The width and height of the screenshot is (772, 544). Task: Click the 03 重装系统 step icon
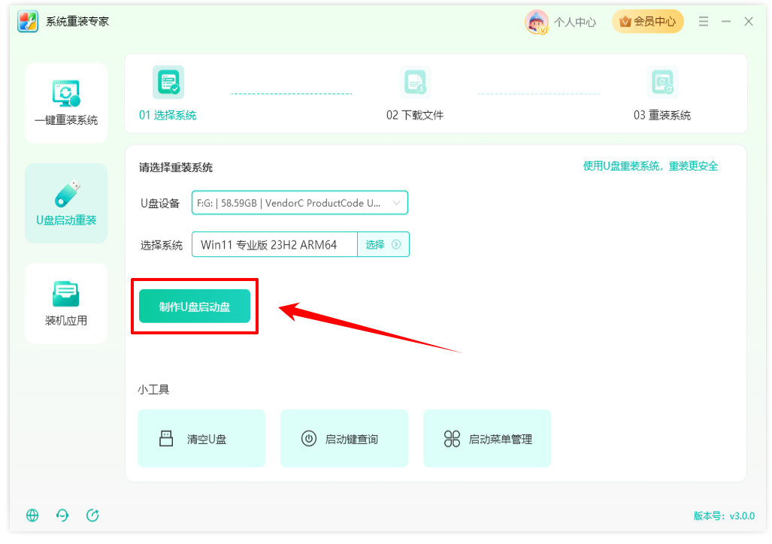[662, 82]
